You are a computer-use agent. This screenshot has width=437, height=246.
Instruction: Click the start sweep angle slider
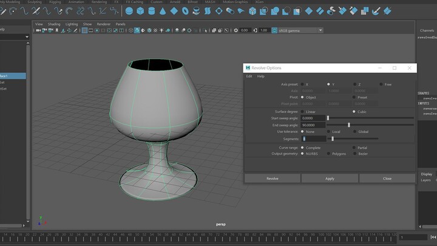click(370, 118)
